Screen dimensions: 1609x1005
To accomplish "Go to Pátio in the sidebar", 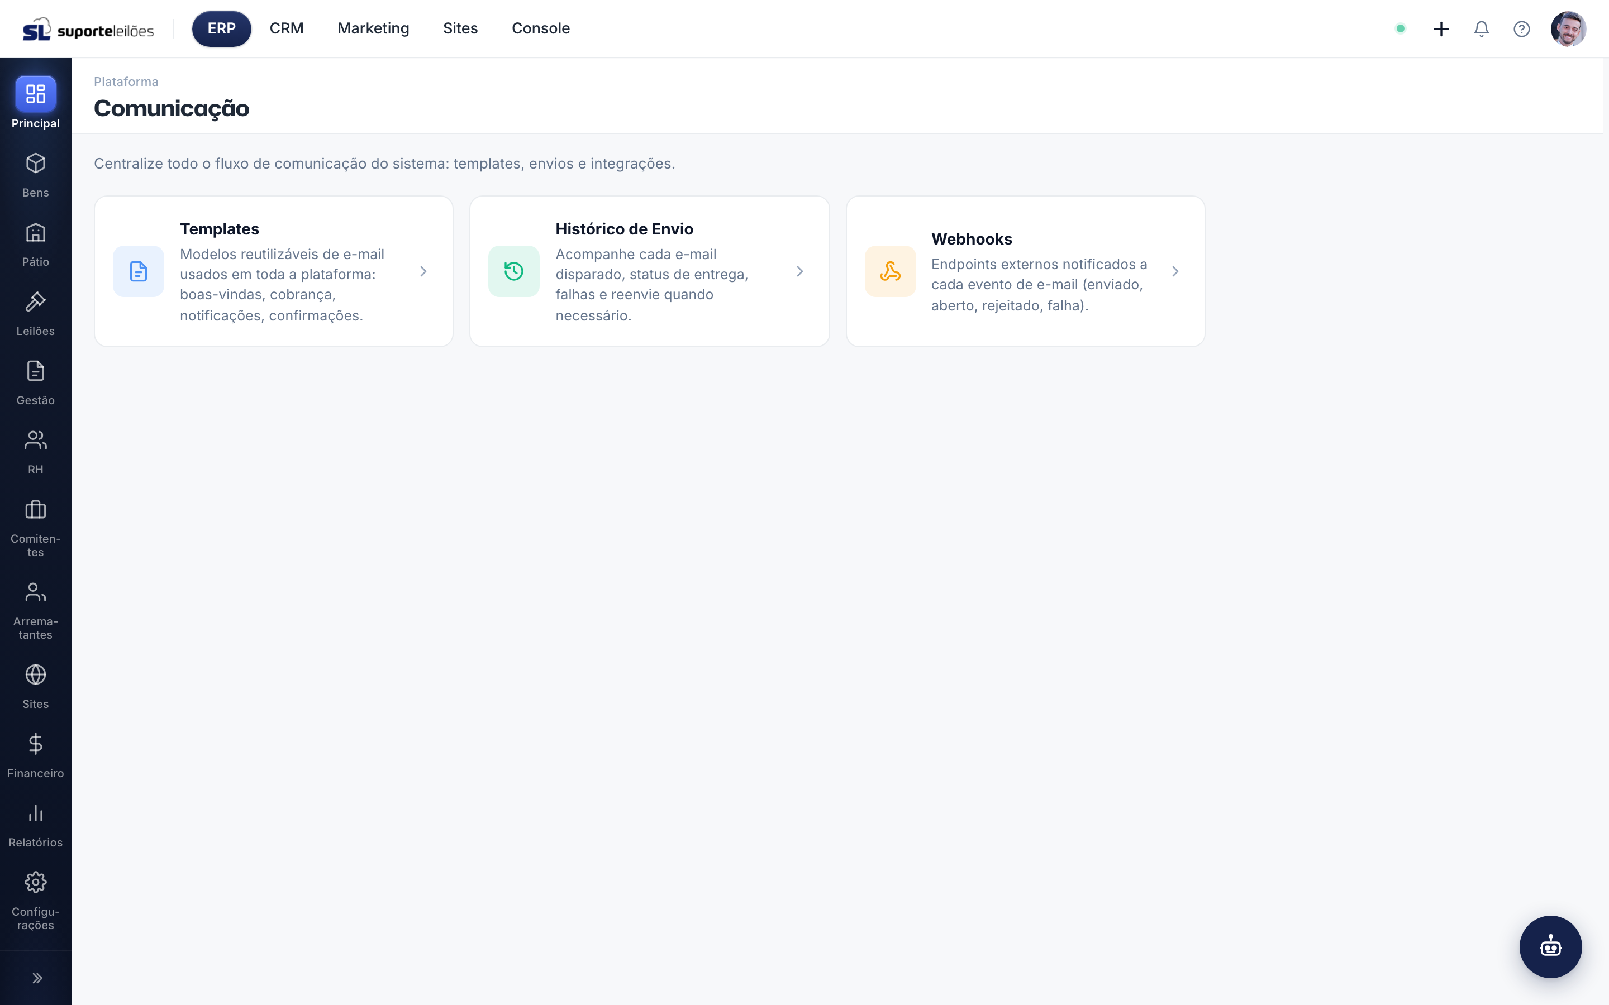I will (35, 245).
